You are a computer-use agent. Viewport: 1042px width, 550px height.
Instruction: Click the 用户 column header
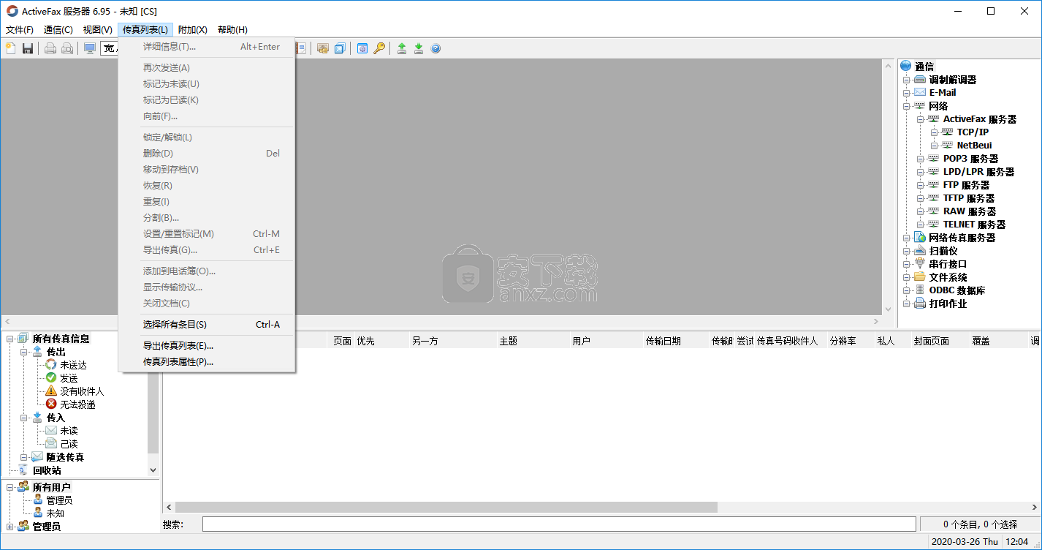click(606, 341)
